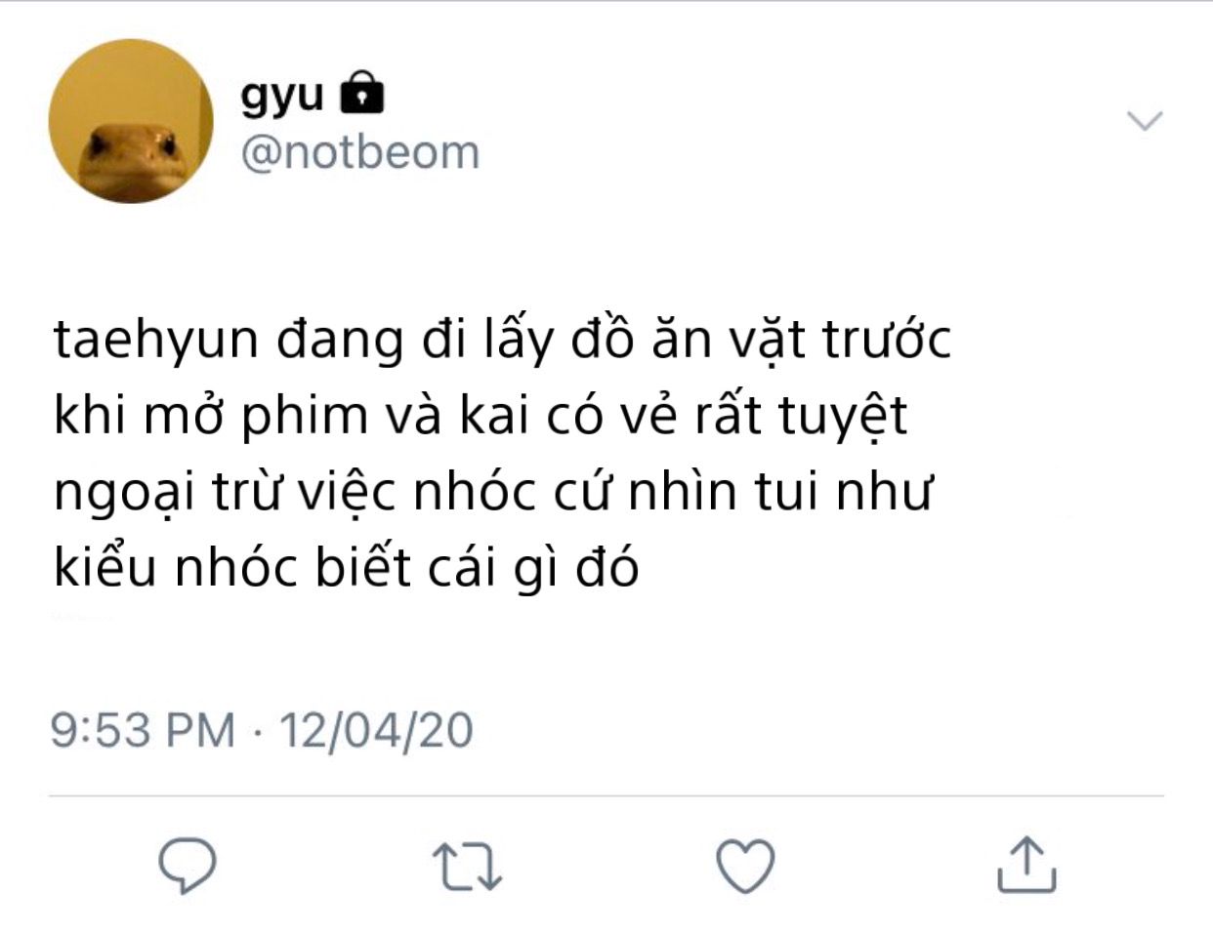Click the 9:53 PM timestamp
The width and height of the screenshot is (1213, 933).
pyautogui.click(x=144, y=730)
